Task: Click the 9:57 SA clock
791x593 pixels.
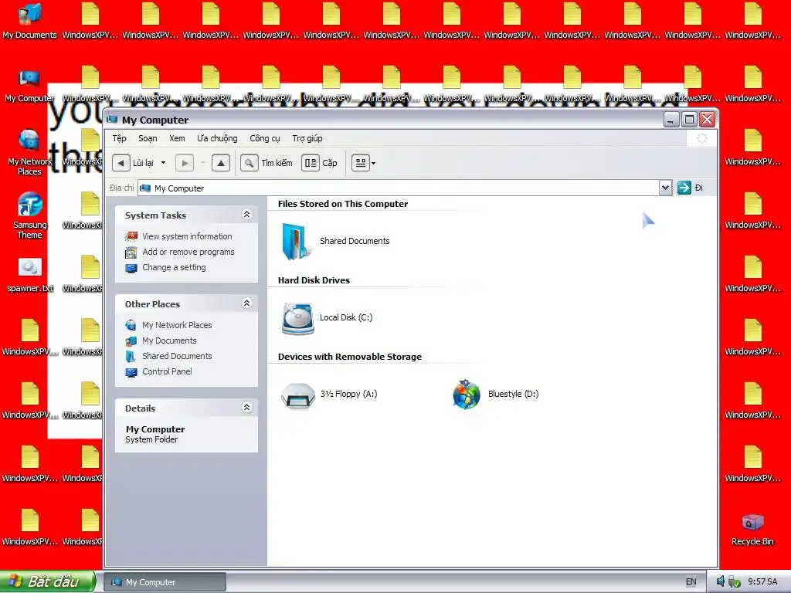Action: pyautogui.click(x=762, y=582)
